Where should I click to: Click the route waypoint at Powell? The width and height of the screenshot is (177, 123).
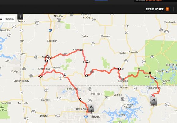[87, 62]
